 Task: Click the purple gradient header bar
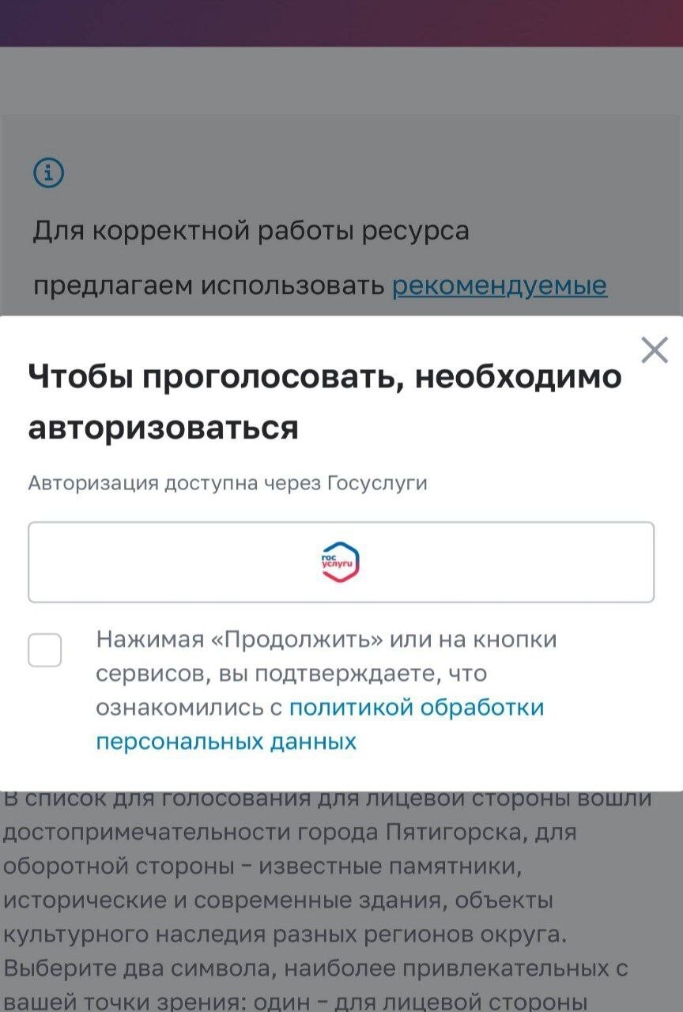(341, 22)
